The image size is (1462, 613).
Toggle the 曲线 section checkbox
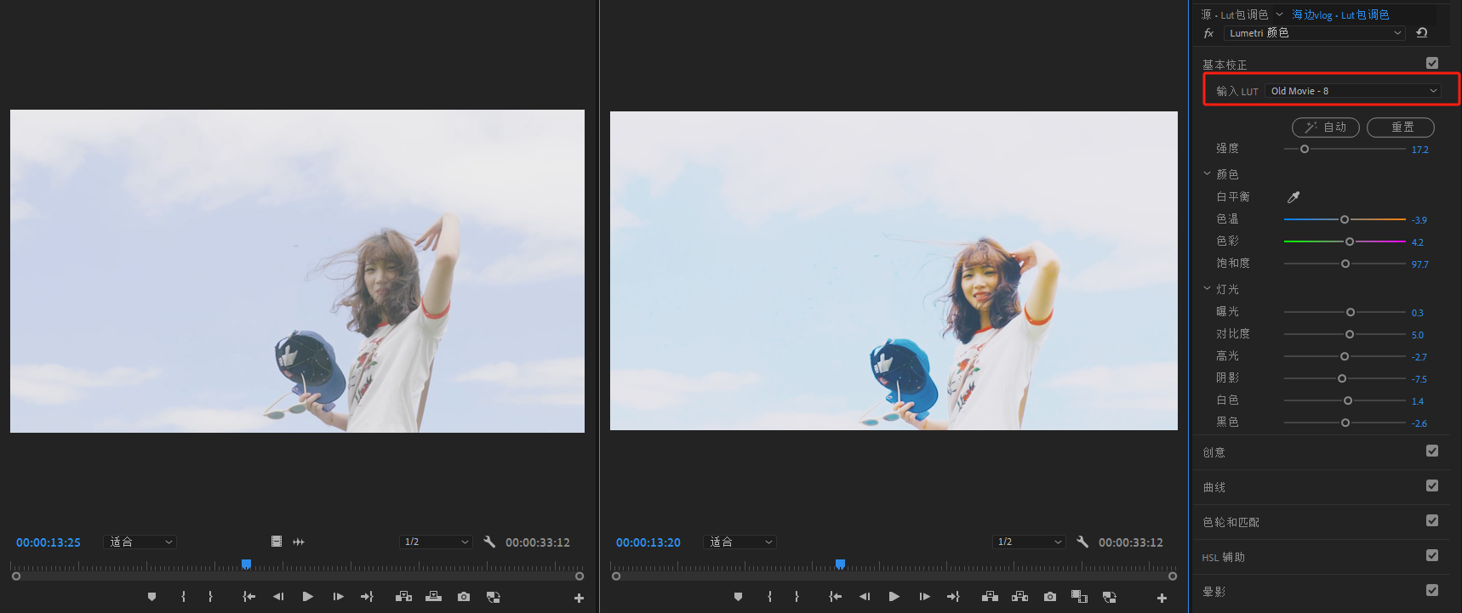tap(1432, 485)
